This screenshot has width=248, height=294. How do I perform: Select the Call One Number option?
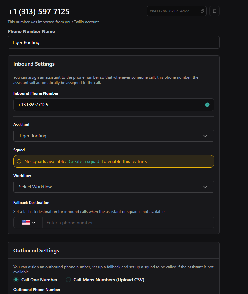tap(16, 280)
